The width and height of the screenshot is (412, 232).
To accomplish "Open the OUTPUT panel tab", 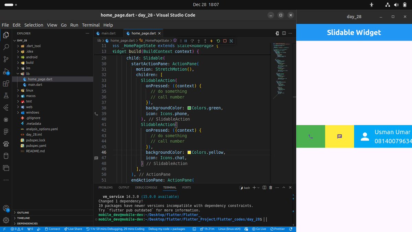I will point(124,188).
